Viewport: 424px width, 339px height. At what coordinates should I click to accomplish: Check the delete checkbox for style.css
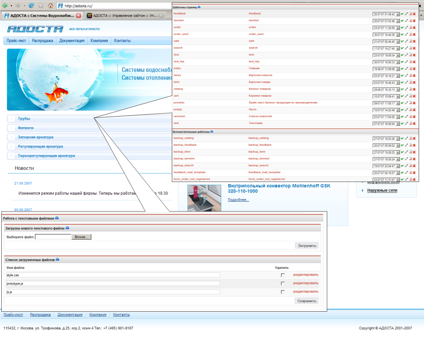283,275
